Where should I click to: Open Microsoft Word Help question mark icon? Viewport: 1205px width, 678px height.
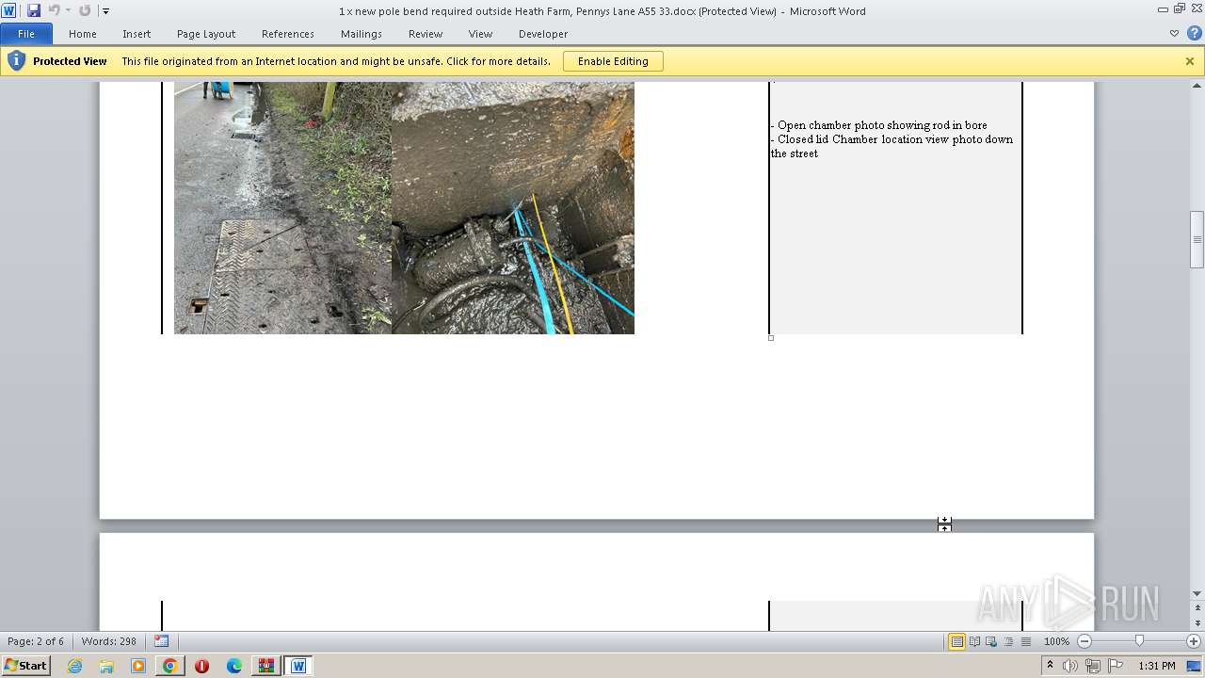tap(1194, 33)
